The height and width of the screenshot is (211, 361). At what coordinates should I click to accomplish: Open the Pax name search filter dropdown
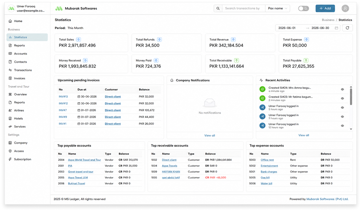point(277,8)
